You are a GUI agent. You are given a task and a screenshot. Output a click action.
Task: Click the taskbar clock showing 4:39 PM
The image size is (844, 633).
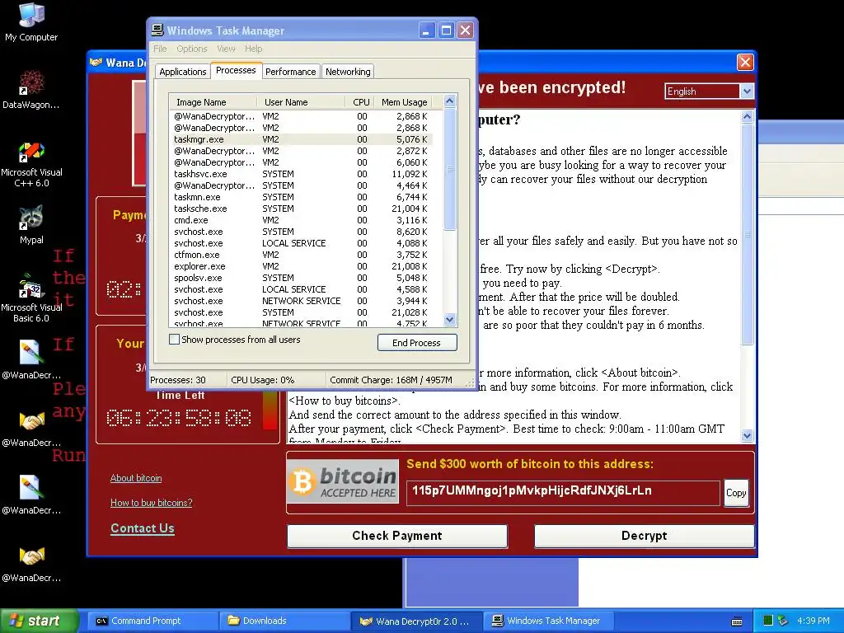click(814, 621)
